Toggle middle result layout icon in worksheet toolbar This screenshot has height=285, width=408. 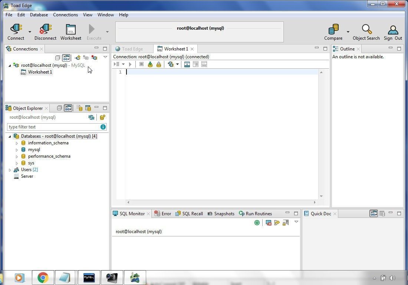195,64
